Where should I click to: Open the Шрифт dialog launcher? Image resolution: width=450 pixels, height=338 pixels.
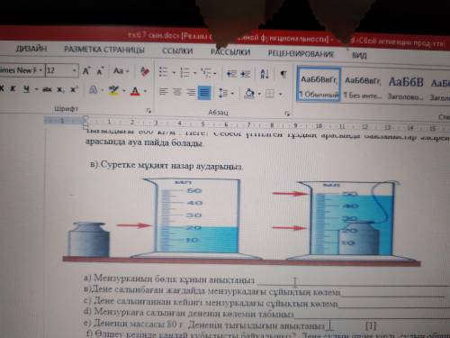(148, 112)
